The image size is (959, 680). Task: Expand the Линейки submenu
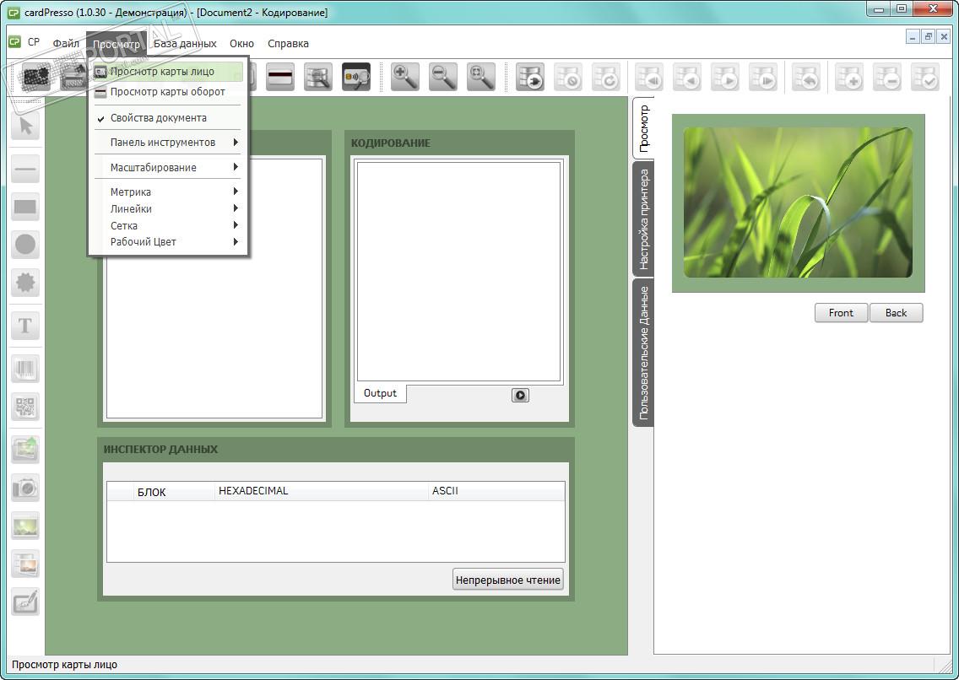click(x=168, y=209)
